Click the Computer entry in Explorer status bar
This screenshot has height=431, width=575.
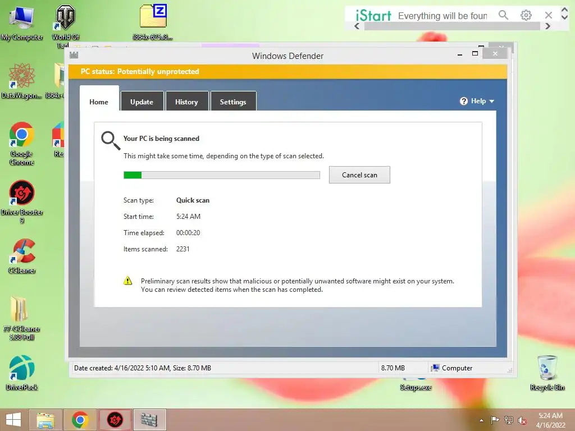click(452, 368)
